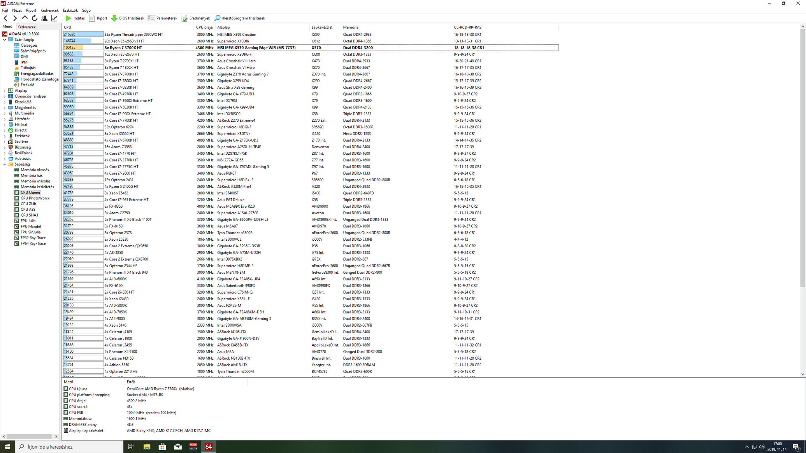Viewport: 806px width, 453px height.
Task: Open the Riport report wizard
Action: tap(98, 18)
